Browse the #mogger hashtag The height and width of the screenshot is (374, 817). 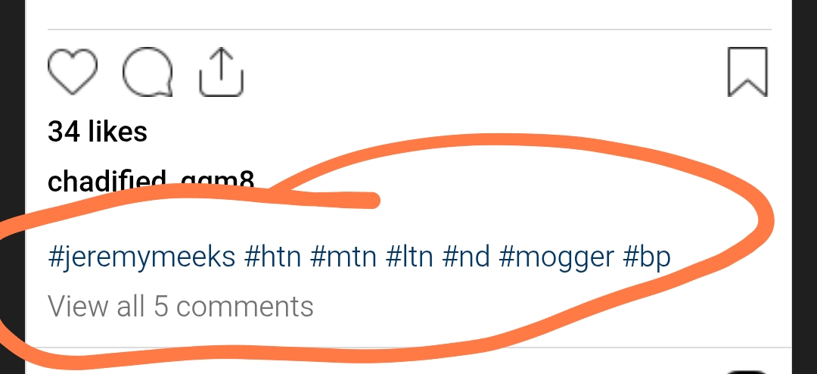click(x=557, y=257)
